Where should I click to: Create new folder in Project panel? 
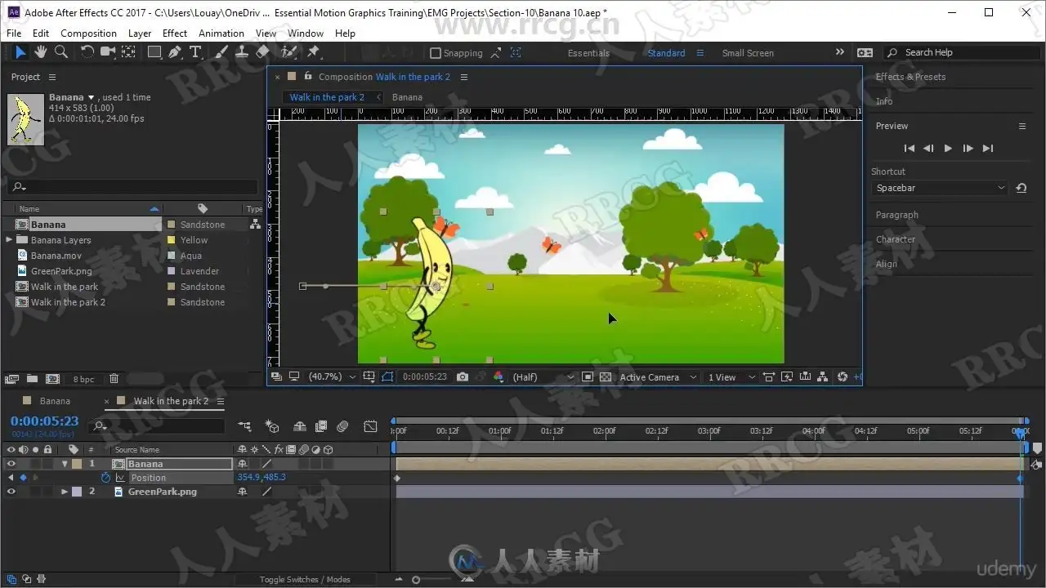pos(32,379)
